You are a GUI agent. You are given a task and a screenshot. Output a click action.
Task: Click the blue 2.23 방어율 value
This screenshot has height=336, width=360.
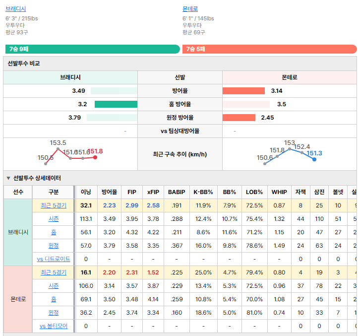click(109, 205)
